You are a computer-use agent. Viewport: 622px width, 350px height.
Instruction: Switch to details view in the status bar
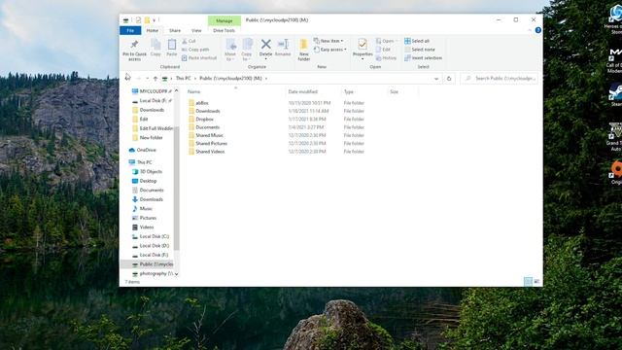[x=528, y=281]
